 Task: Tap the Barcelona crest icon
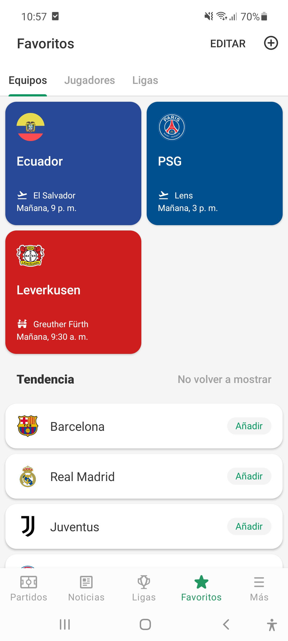pyautogui.click(x=28, y=426)
